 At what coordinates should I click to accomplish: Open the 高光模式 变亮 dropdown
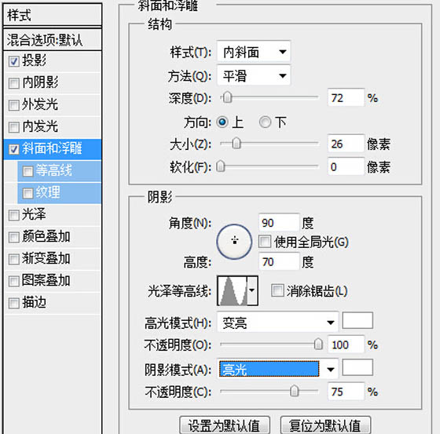pos(278,323)
